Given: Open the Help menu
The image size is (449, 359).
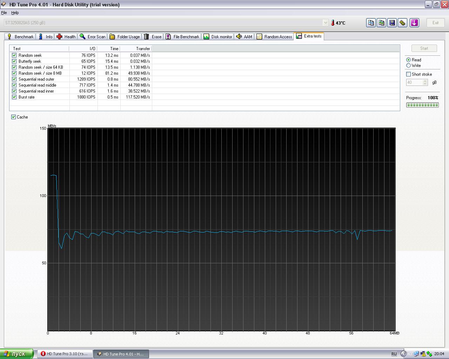Looking at the screenshot, I should click(x=15, y=13).
